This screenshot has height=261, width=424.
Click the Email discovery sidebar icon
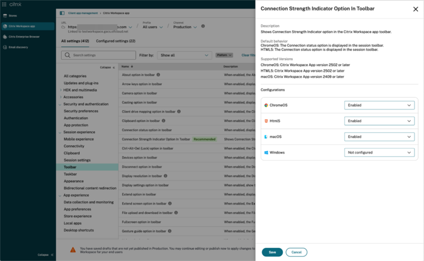click(x=5, y=48)
